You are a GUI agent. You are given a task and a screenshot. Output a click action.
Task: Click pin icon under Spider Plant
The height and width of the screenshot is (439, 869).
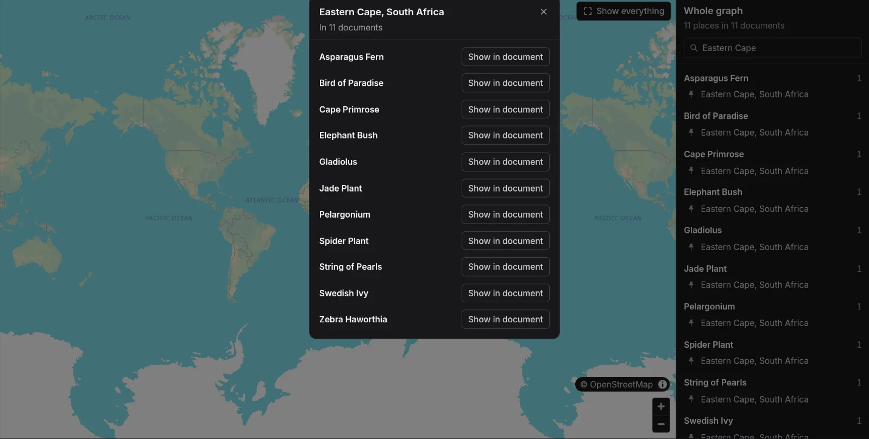pos(691,361)
